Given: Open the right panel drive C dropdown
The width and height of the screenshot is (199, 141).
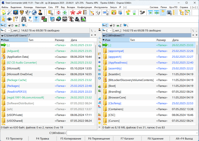Looking at the screenshot, I should coord(109,30).
